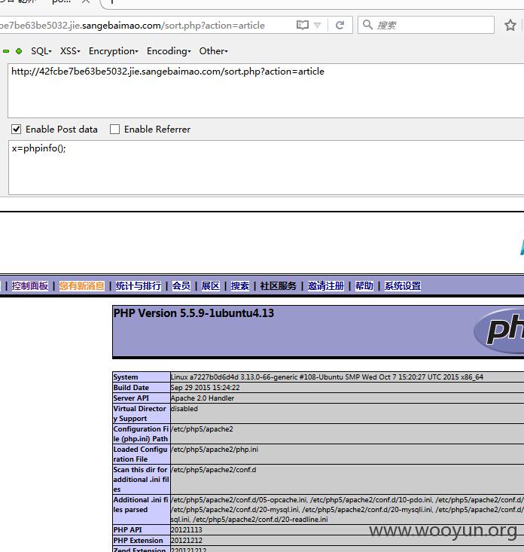Open 邀请注册 link
The width and height of the screenshot is (524, 552).
point(326,286)
